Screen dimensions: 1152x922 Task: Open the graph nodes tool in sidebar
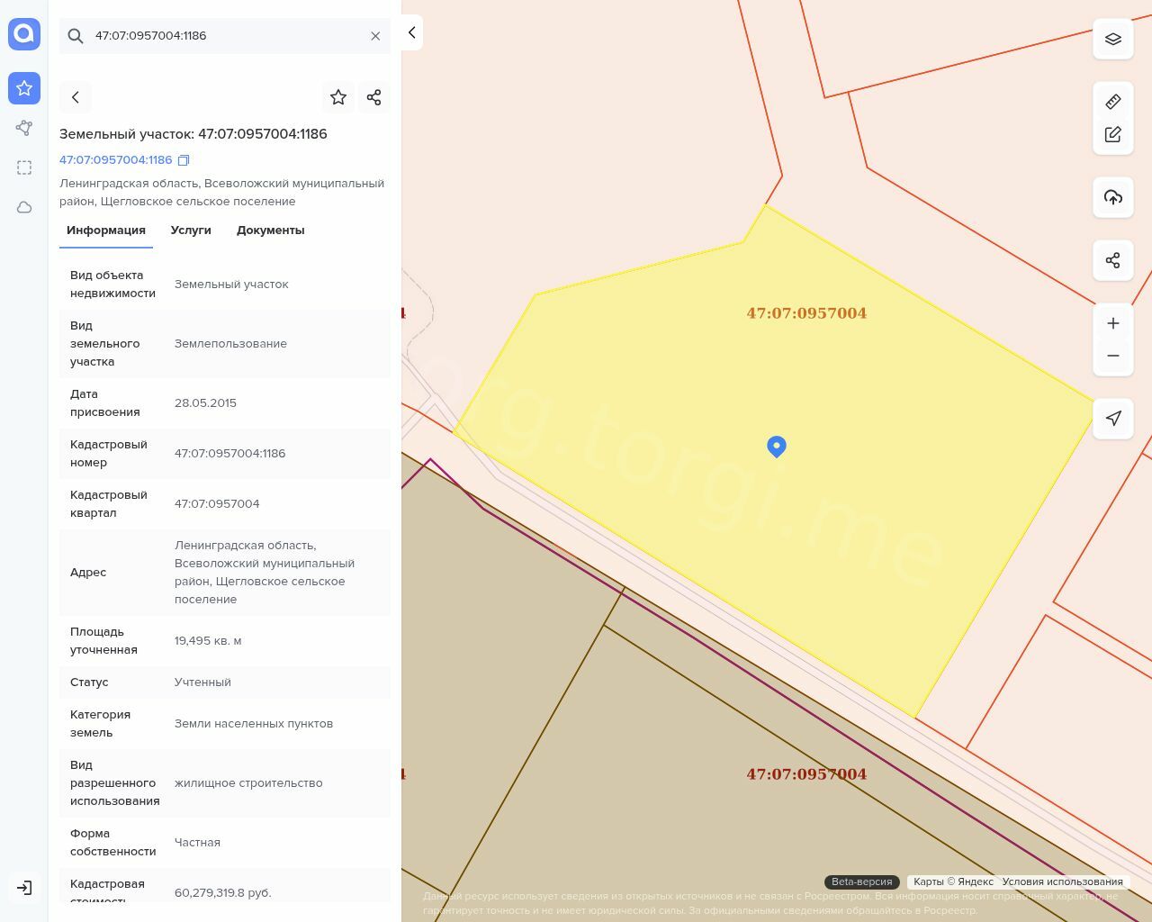tap(24, 128)
